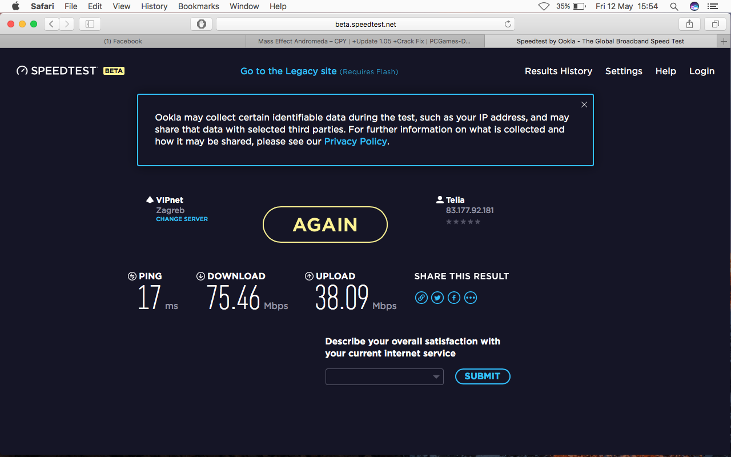Image resolution: width=731 pixels, height=457 pixels.
Task: Show all tabs overview
Action: tap(715, 24)
